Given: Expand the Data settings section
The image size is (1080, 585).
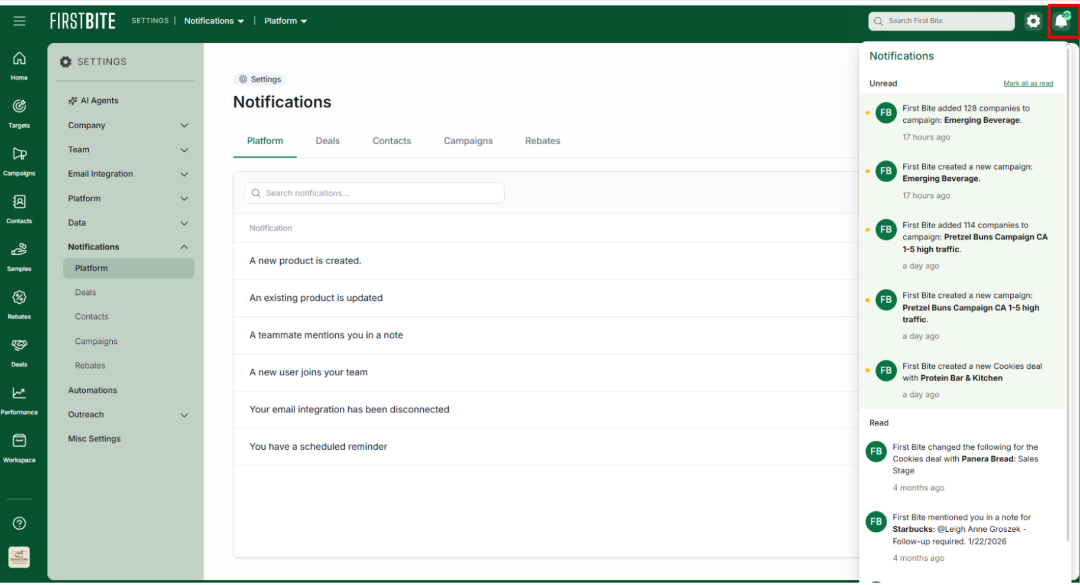Looking at the screenshot, I should tap(128, 223).
